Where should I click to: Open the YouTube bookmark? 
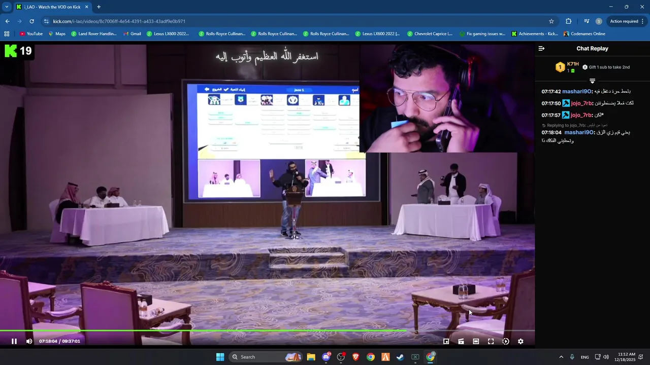(x=31, y=34)
